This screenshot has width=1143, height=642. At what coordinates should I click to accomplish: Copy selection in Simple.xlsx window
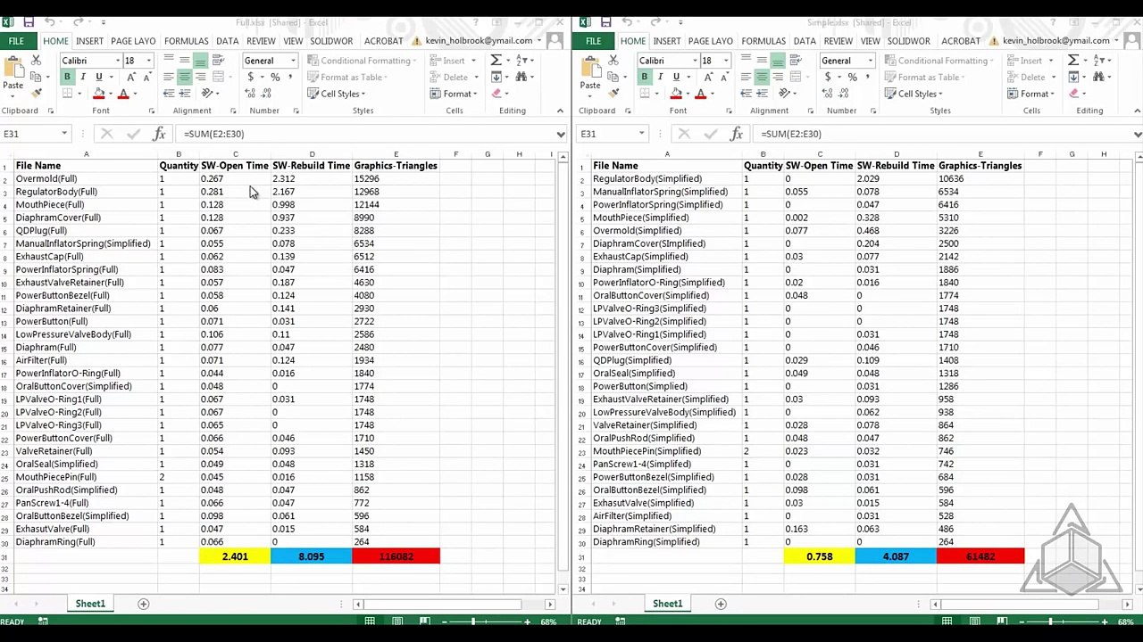pyautogui.click(x=613, y=77)
